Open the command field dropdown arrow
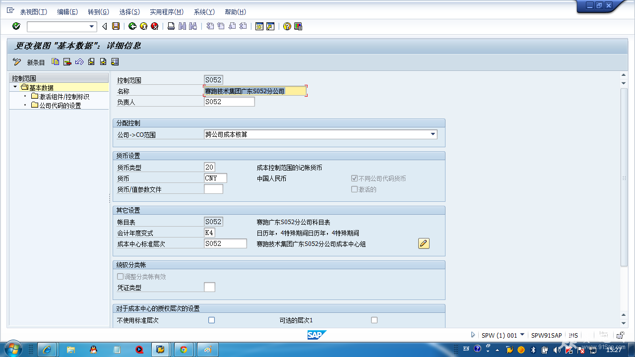The image size is (635, 357). coord(92,27)
